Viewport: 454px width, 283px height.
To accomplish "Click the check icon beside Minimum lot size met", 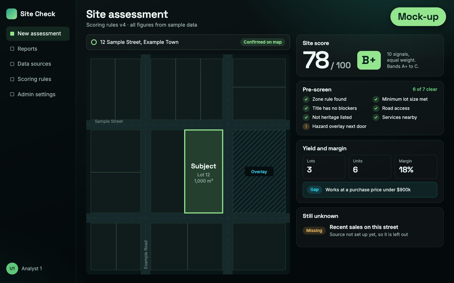I will point(376,99).
